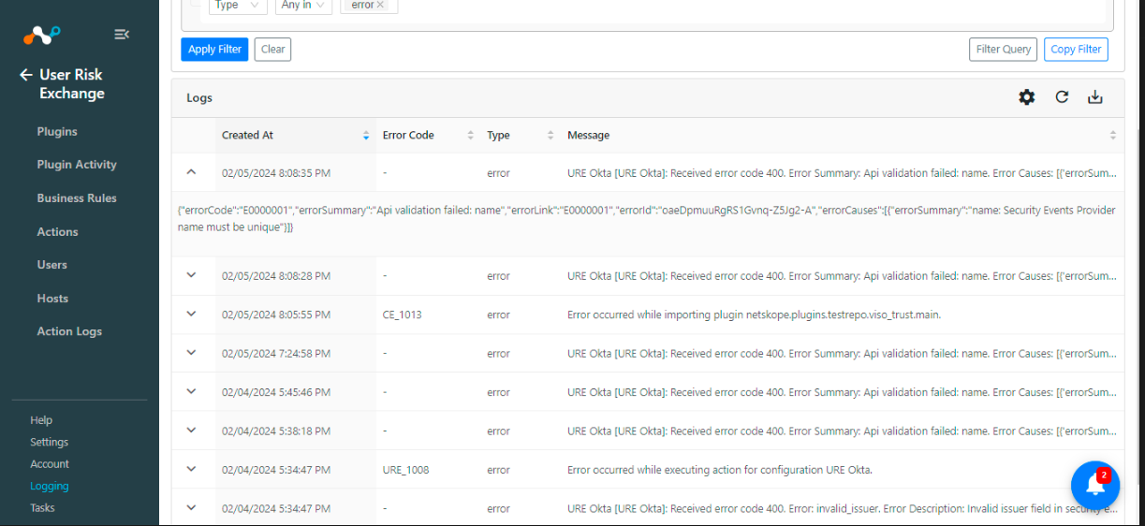
Task: Select the CE_1013 error code cell
Action: pyautogui.click(x=403, y=314)
